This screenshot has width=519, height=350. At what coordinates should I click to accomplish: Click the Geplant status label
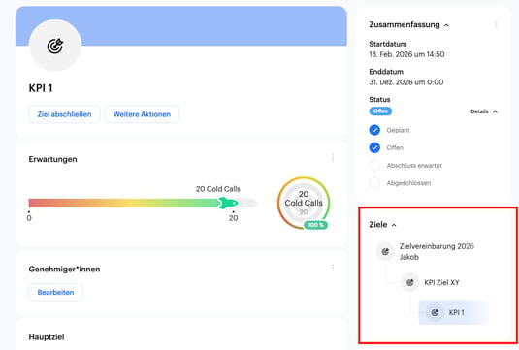click(398, 130)
